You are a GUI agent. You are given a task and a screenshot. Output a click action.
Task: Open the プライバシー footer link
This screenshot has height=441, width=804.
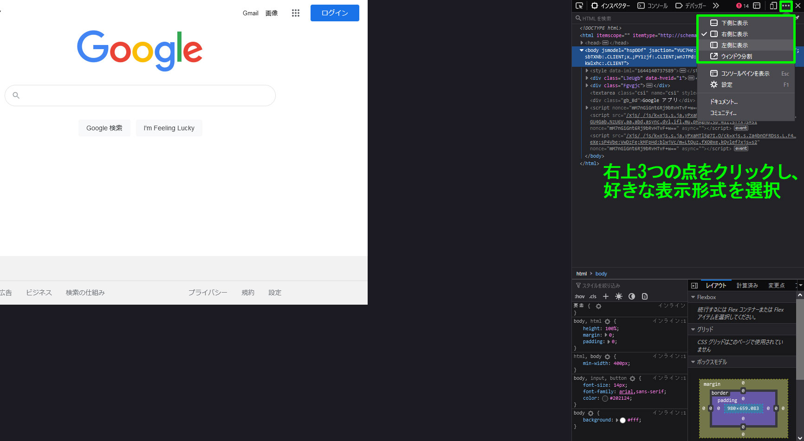[x=207, y=293]
